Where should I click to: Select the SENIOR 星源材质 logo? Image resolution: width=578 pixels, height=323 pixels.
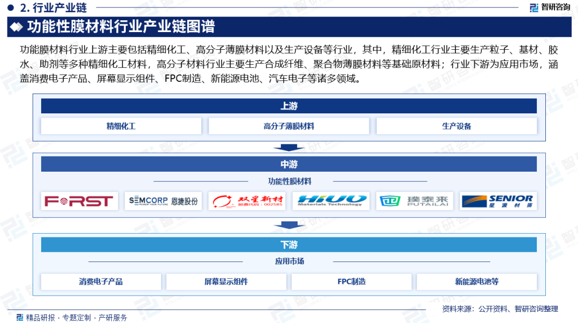click(x=498, y=201)
